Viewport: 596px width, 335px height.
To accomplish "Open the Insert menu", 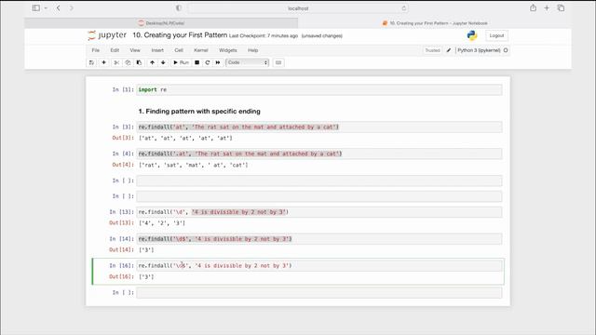I will pos(157,50).
